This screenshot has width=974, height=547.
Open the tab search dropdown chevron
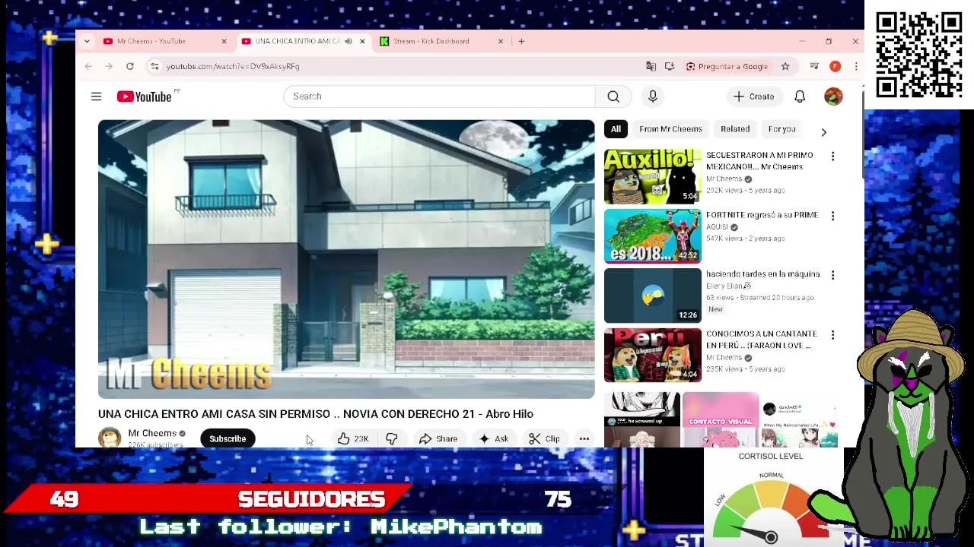[x=87, y=41]
